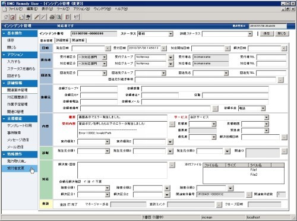Click into the 概要 text field
This screenshot has height=221, width=297.
tap(122, 118)
